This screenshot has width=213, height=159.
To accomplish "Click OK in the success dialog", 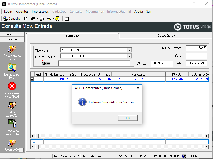I will click(128, 118).
